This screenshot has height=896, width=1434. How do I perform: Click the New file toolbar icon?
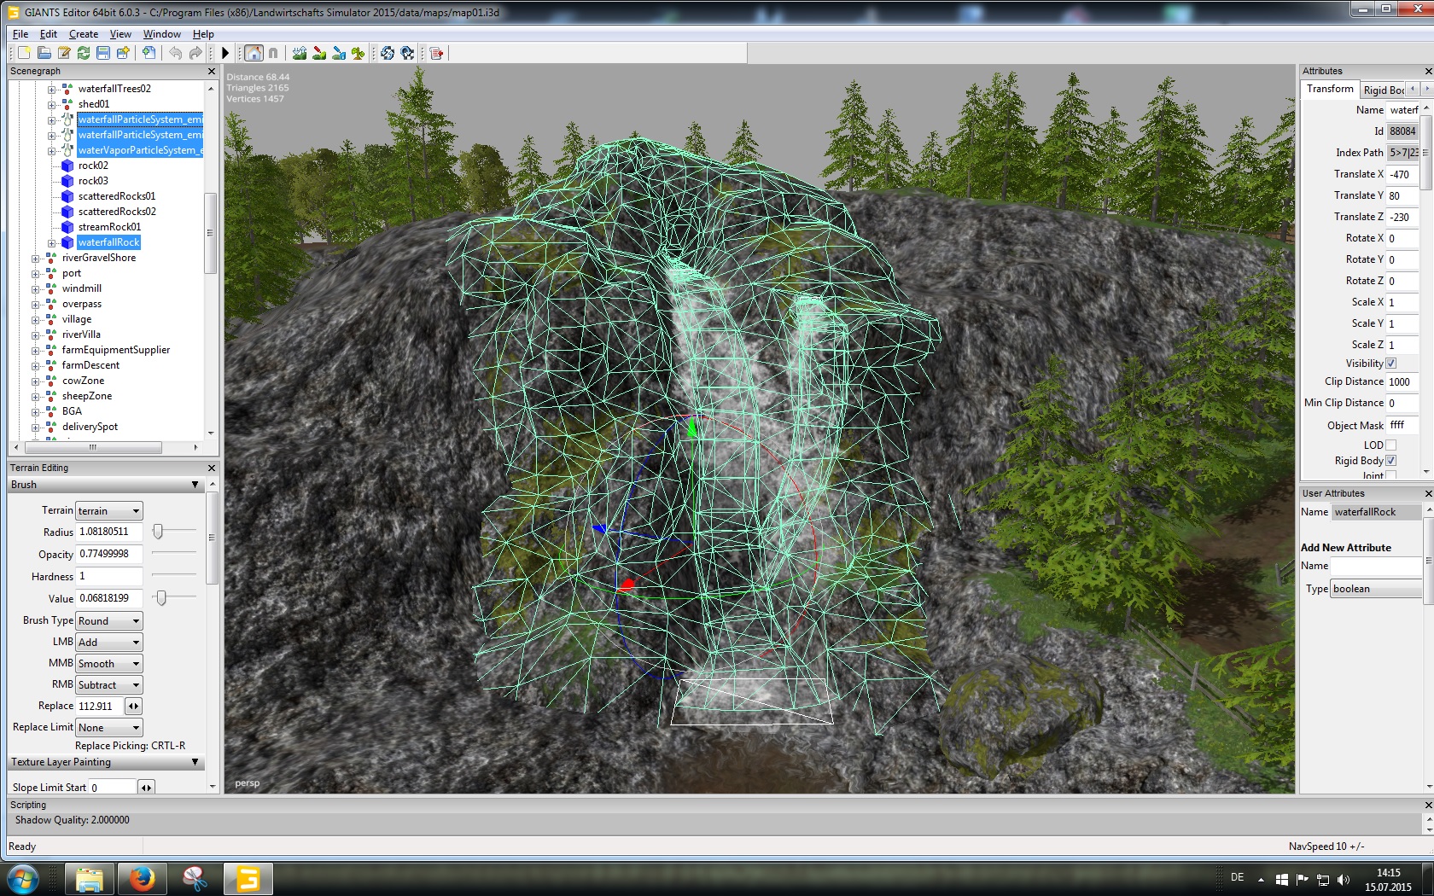[24, 53]
